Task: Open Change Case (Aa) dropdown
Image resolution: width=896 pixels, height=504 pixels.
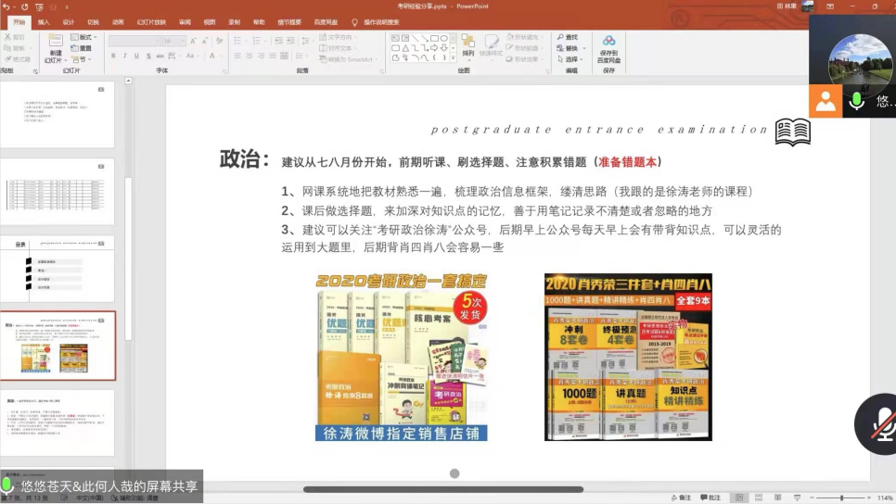Action: click(x=191, y=56)
